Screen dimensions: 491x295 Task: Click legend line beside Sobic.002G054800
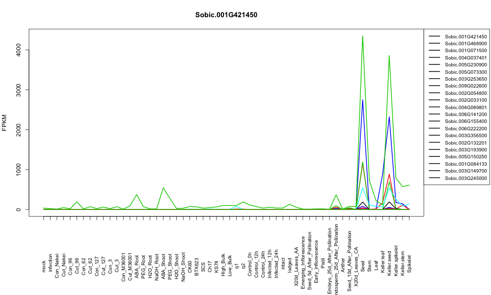tap(435, 93)
